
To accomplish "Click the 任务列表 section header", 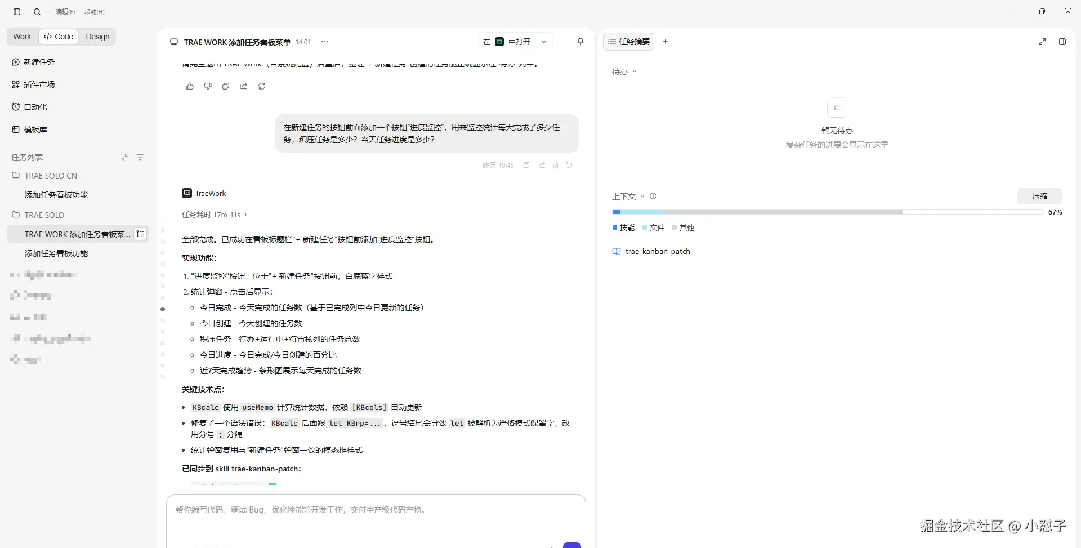I will click(27, 157).
